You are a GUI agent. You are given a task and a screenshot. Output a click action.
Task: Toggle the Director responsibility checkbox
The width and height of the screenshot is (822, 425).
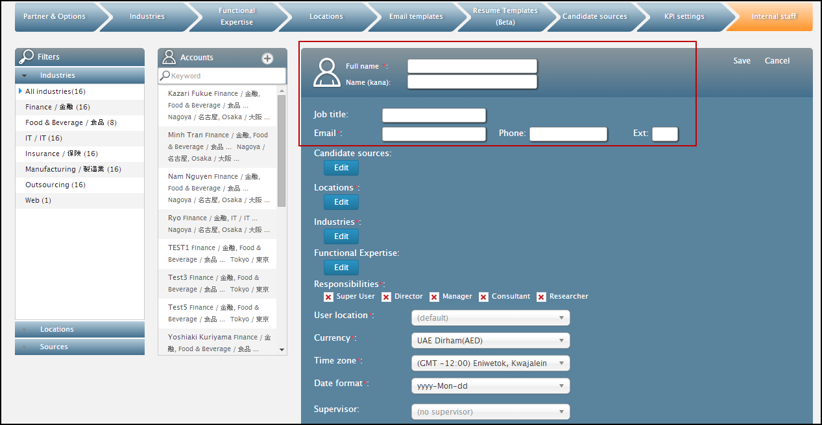point(386,297)
